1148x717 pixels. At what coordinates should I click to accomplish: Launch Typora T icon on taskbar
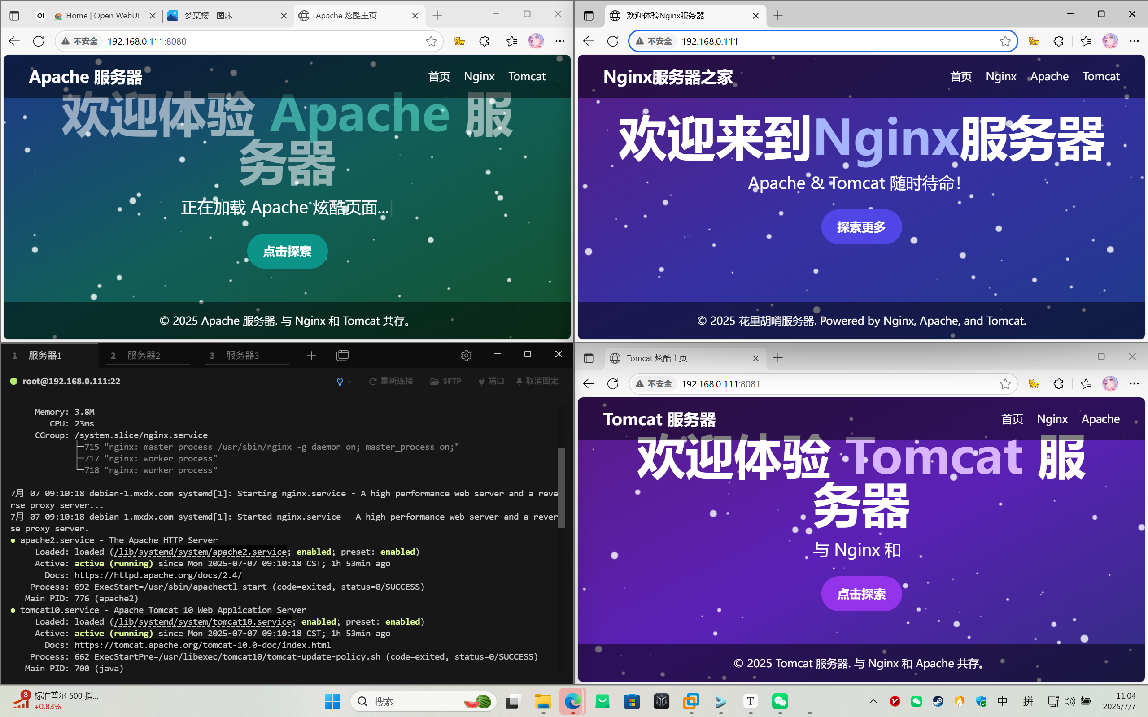point(751,701)
